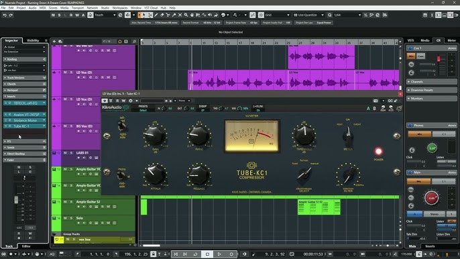
Task: Click the Tube-KC1 redo arrow icon
Action: click(391, 108)
